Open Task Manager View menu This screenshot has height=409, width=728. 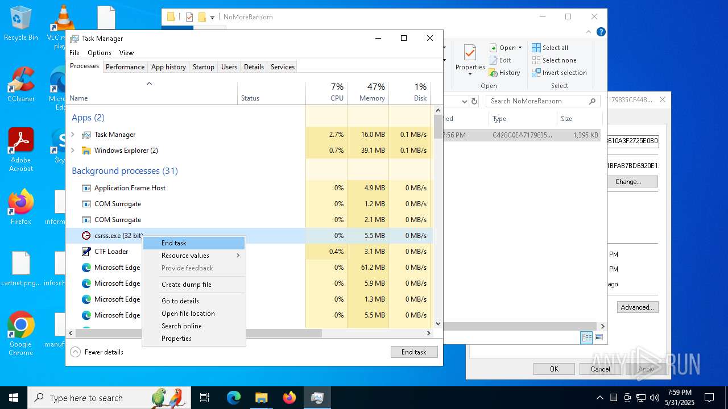tap(126, 53)
